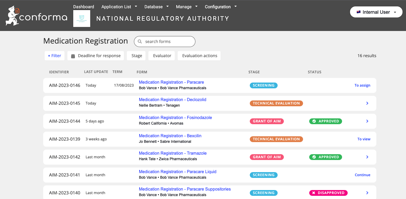406x199 pixels.
Task: Click applicant text Jo Bennett • Sabre International
Action: point(165,141)
